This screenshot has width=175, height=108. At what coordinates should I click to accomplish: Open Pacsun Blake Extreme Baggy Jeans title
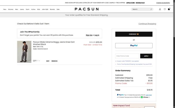pyautogui.click(x=54, y=43)
